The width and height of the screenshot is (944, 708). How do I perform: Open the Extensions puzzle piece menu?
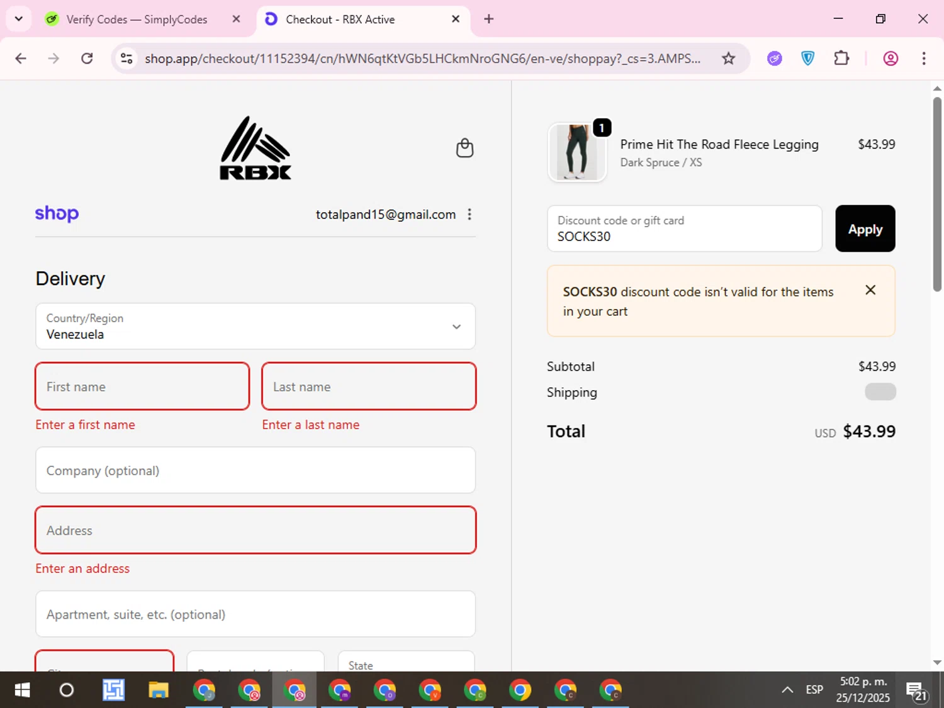pyautogui.click(x=841, y=59)
